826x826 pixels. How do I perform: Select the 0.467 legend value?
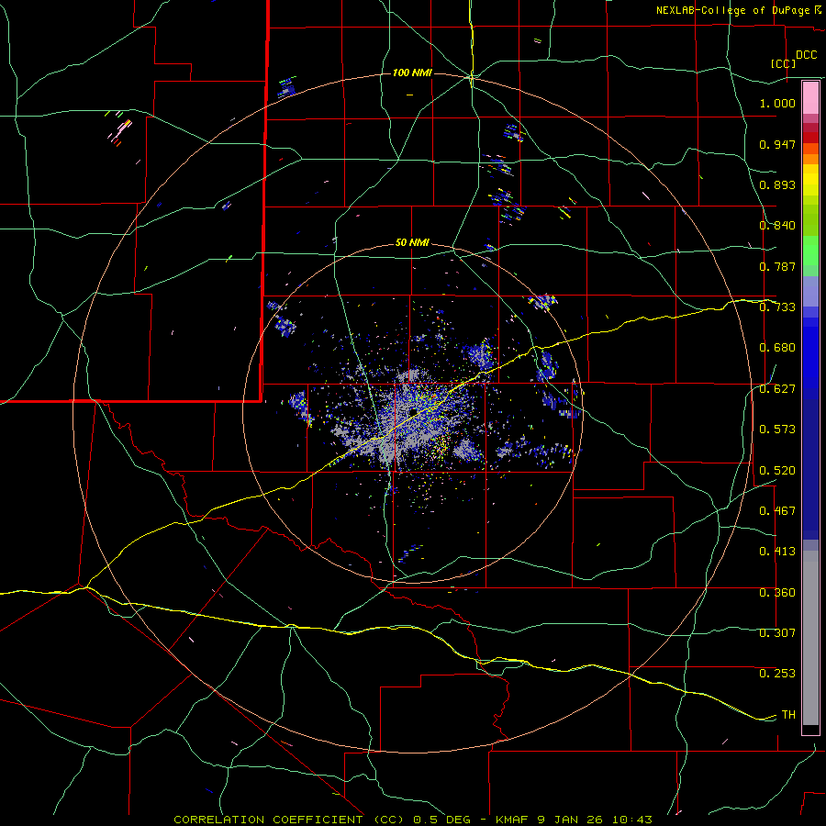tap(777, 511)
